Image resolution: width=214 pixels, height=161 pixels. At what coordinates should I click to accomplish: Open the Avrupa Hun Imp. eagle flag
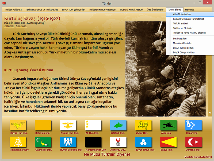tap(68, 125)
